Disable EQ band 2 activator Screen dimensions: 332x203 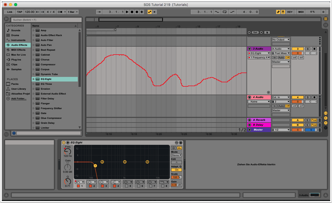click(90, 186)
